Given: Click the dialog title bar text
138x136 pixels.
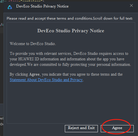Looking at the screenshot, I should pyautogui.click(x=42, y=6).
